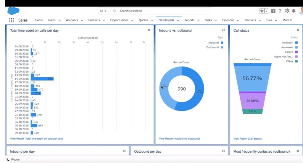This screenshot has height=163, width=303.
Task: Expand the Opportunities tab dropdown arrow
Action: tap(132, 20)
